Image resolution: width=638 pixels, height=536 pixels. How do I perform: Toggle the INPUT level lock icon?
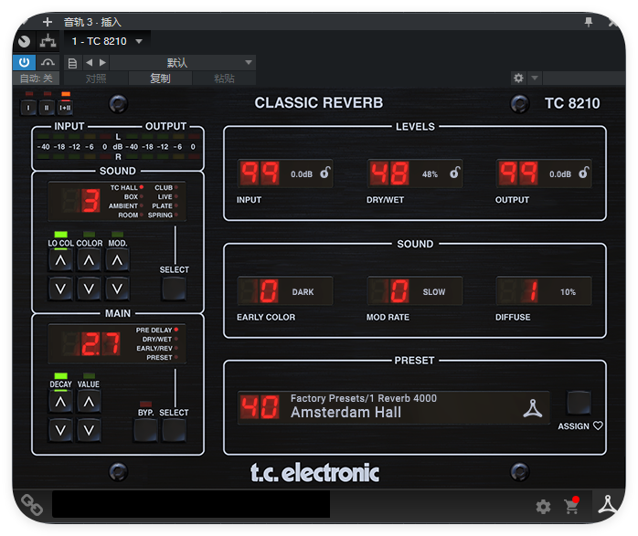click(325, 173)
